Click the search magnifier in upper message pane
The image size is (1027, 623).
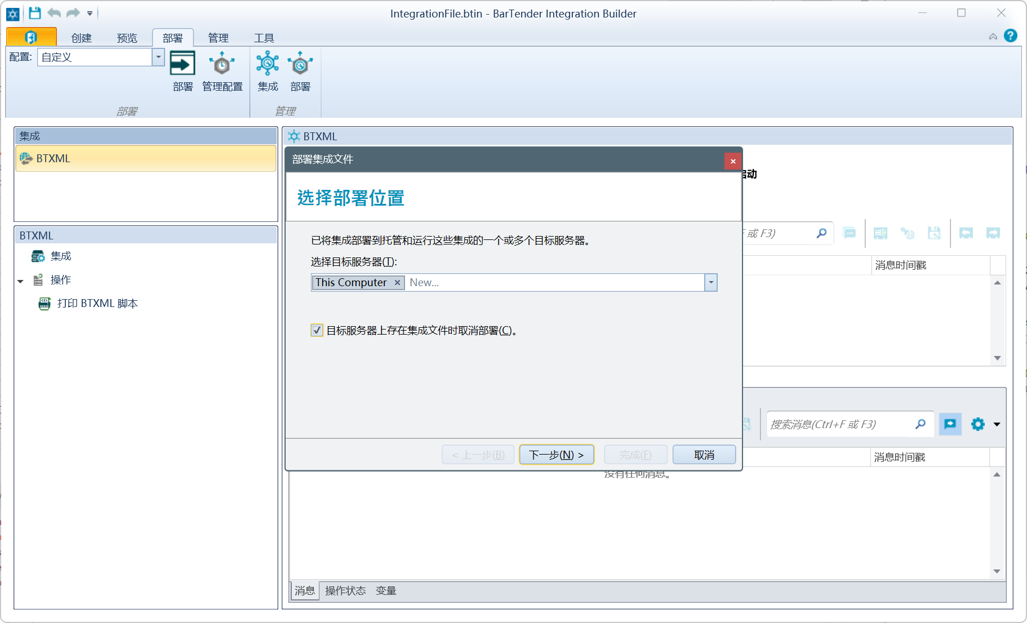pos(821,233)
